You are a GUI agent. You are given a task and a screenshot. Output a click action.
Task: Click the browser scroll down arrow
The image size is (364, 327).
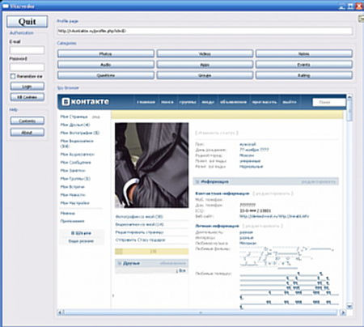349,306
